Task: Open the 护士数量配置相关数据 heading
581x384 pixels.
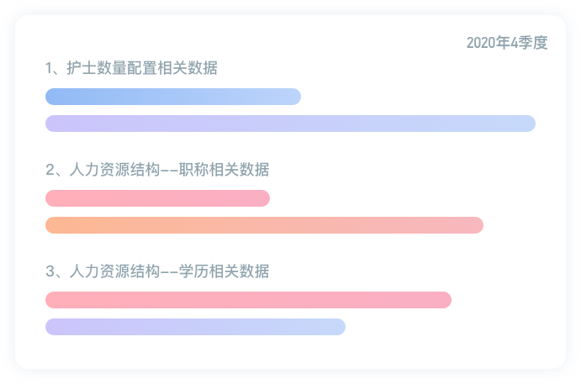Action: click(131, 68)
